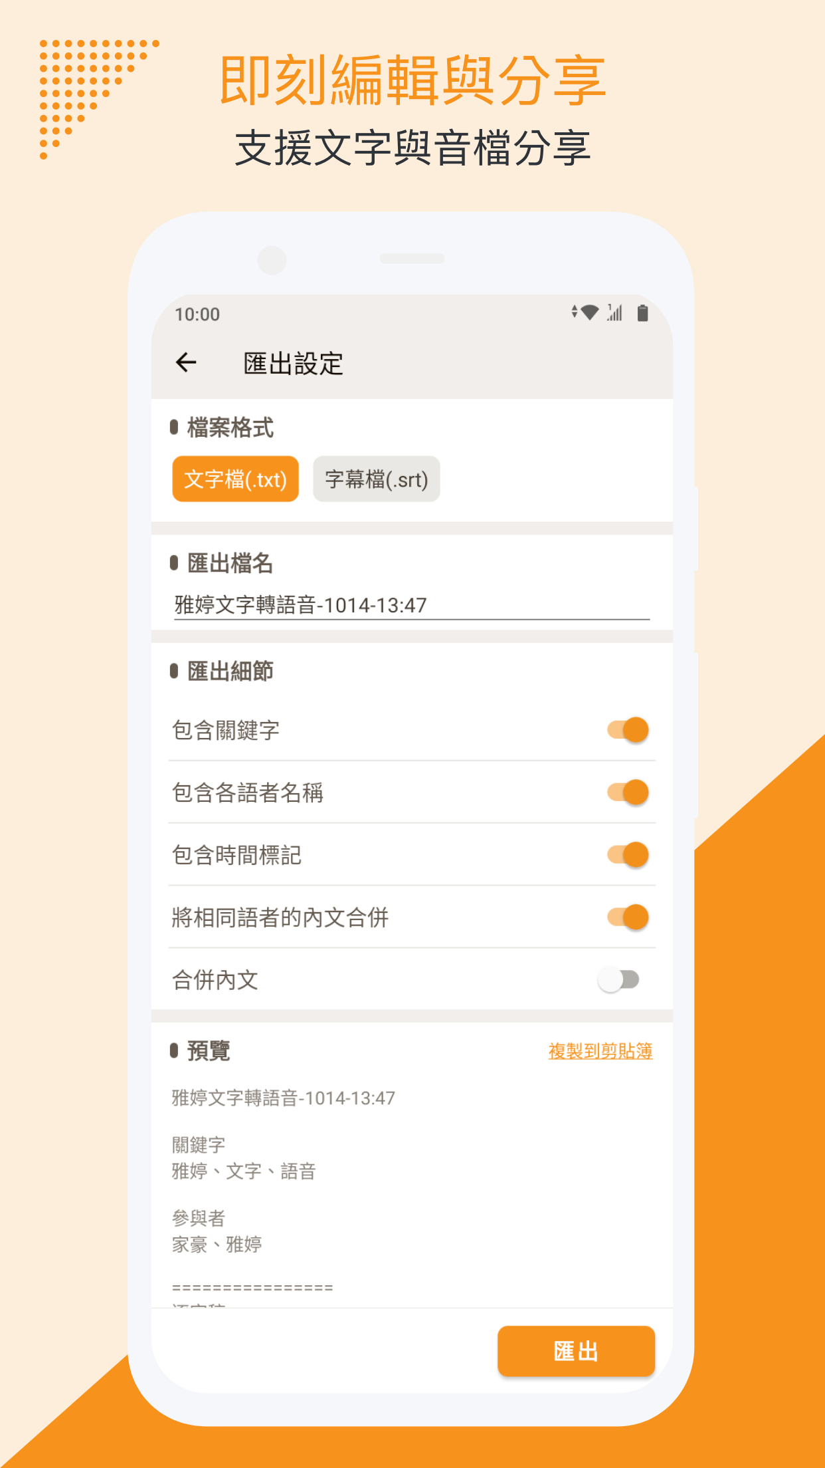Viewport: 825px width, 1468px height.
Task: Enable the 合併內文 switch
Action: (x=618, y=980)
